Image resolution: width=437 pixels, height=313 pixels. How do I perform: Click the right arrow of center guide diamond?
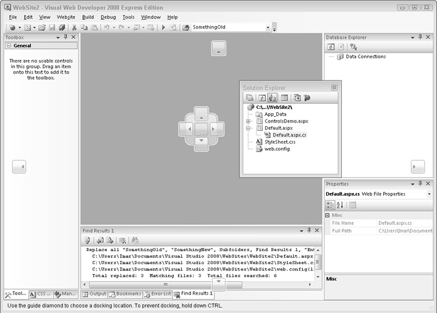tap(216, 129)
